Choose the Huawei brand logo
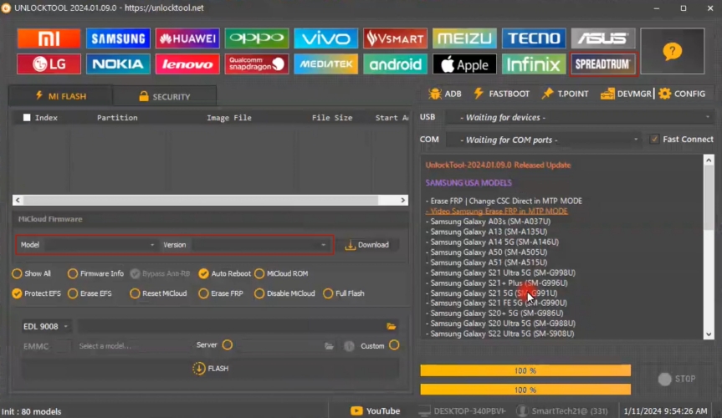Screen dimensions: 722x418 click(x=187, y=38)
